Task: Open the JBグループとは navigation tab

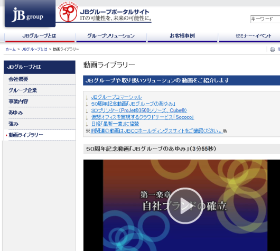Action: point(40,37)
